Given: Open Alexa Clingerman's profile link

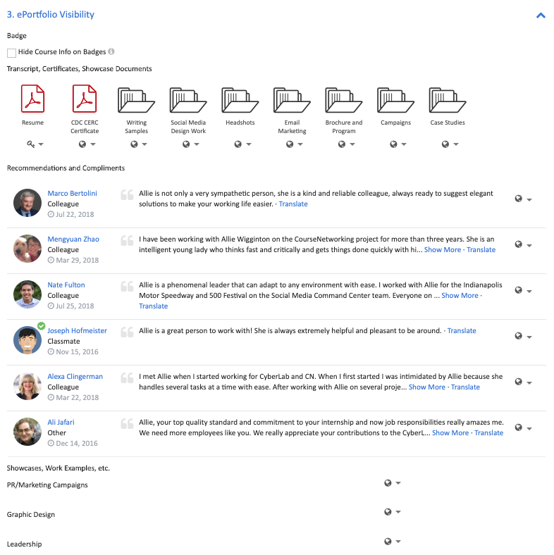Looking at the screenshot, I should [75, 376].
